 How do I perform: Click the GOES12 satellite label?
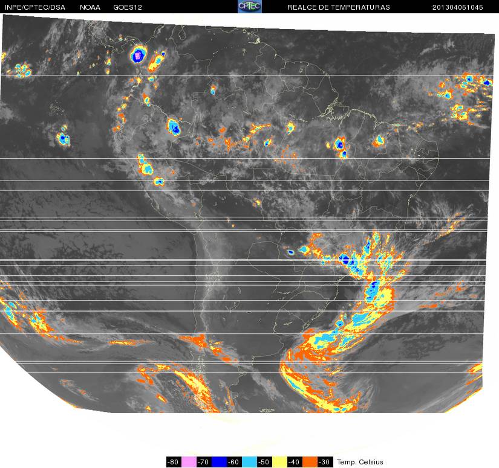pos(128,7)
